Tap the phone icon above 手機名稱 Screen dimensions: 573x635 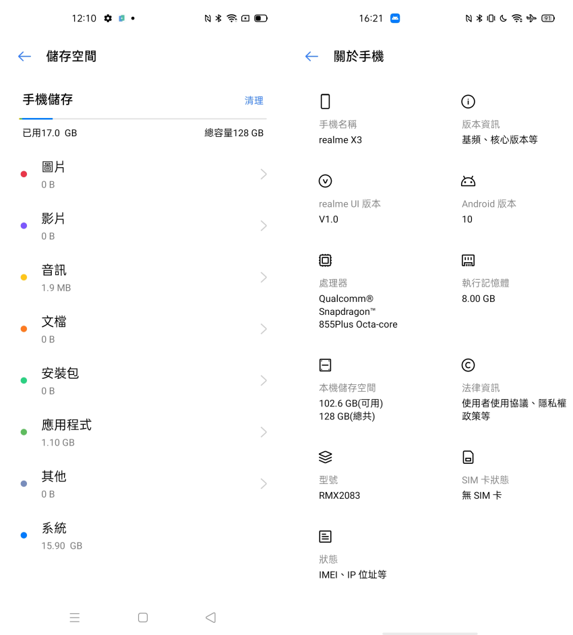click(325, 101)
